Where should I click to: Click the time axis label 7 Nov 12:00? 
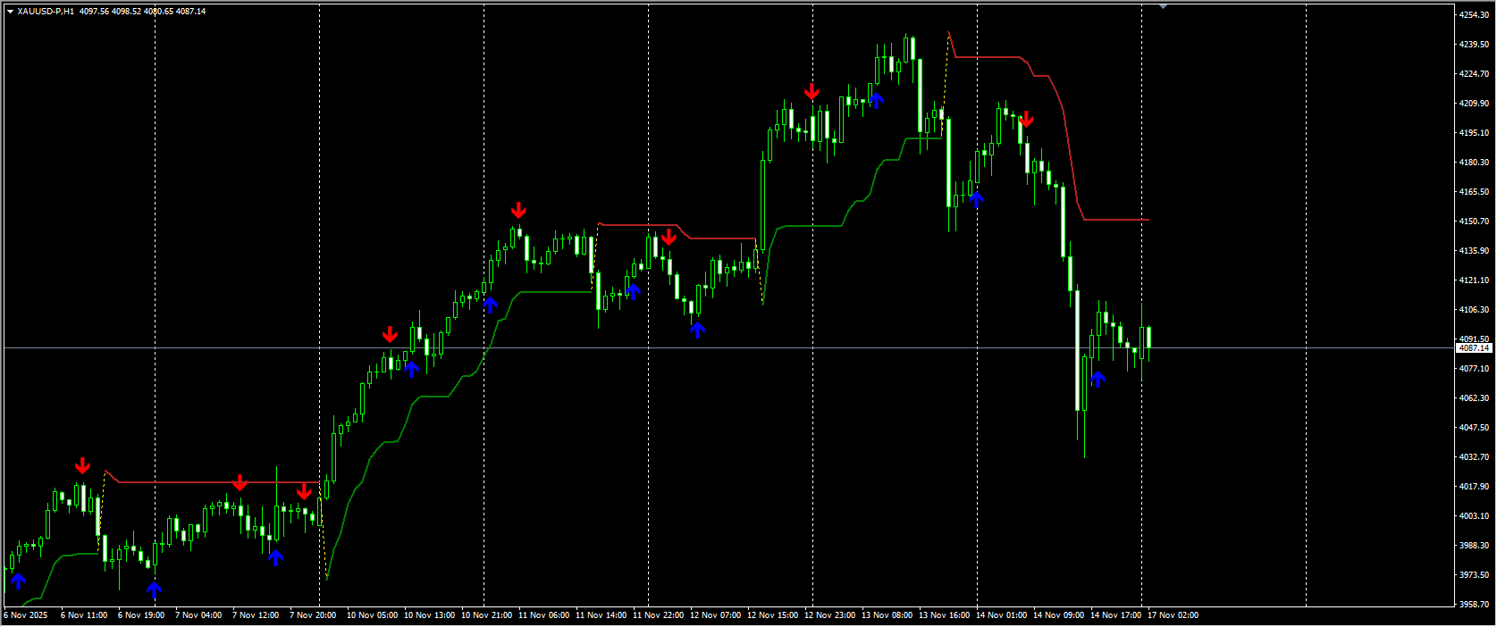coord(256,615)
